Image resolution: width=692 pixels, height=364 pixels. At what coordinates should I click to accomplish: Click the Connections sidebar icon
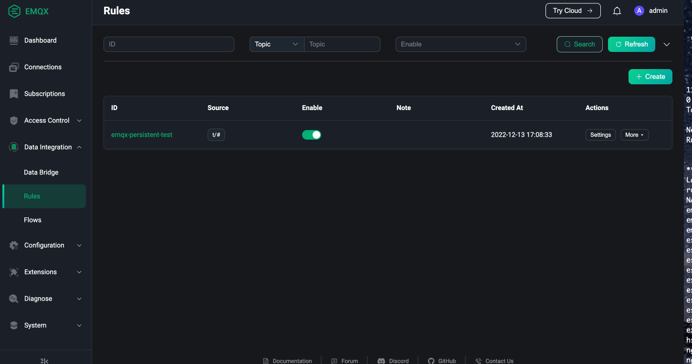click(14, 67)
